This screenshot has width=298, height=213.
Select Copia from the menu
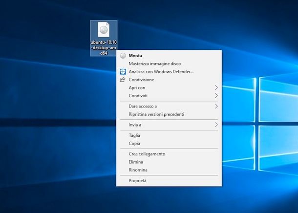pyautogui.click(x=169, y=144)
